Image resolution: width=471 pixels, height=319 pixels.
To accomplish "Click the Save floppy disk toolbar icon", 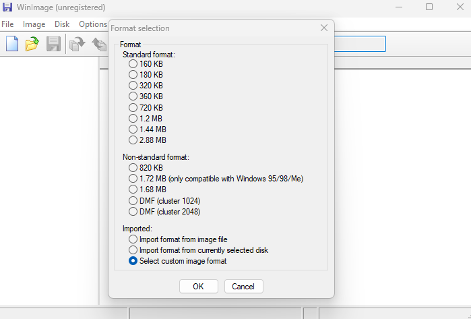I will pyautogui.click(x=53, y=44).
